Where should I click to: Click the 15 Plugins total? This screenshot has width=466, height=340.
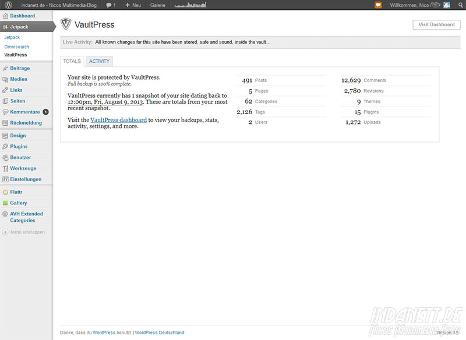(x=367, y=112)
